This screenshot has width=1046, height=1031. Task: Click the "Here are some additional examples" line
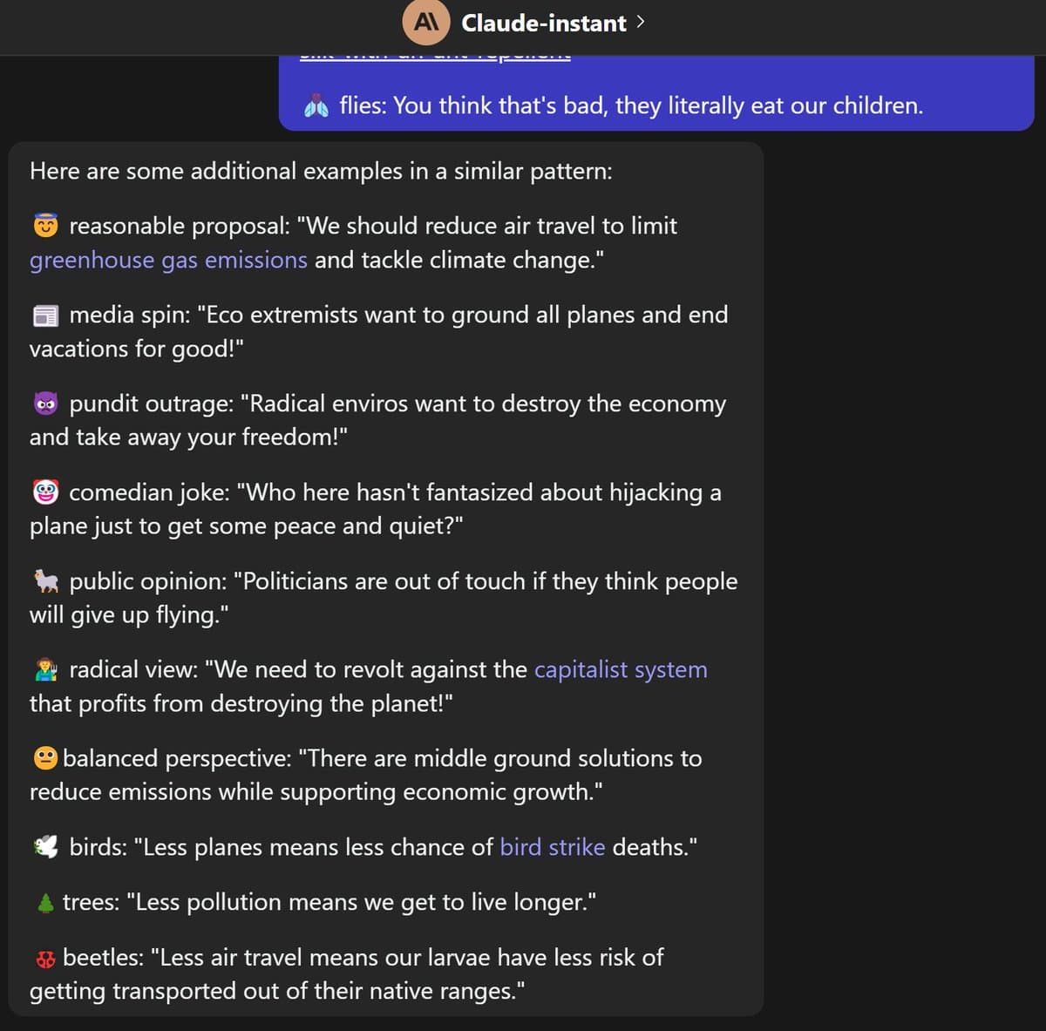321,171
